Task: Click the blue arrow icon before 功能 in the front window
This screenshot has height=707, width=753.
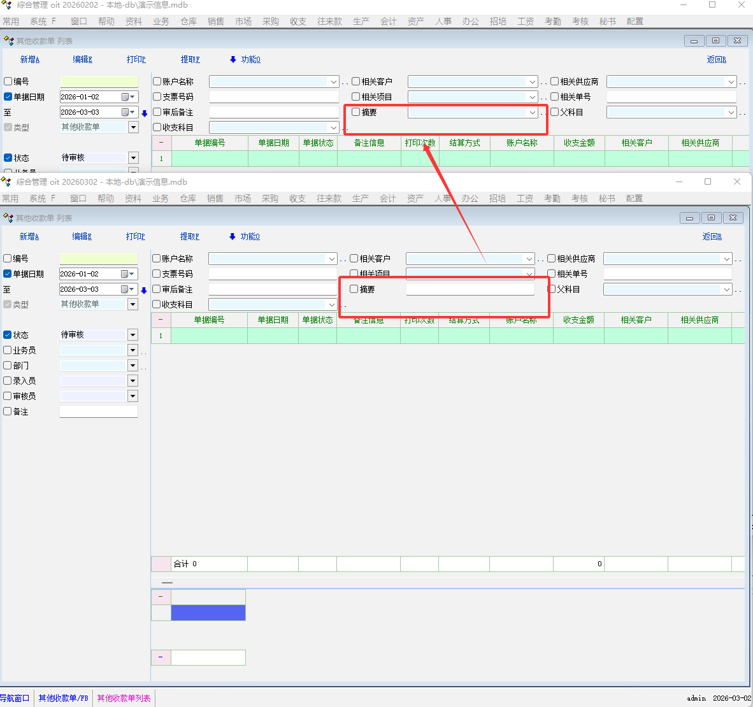Action: [x=233, y=237]
